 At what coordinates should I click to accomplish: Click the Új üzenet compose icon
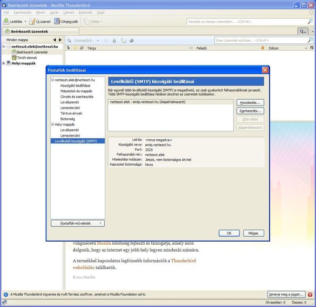click(33, 22)
